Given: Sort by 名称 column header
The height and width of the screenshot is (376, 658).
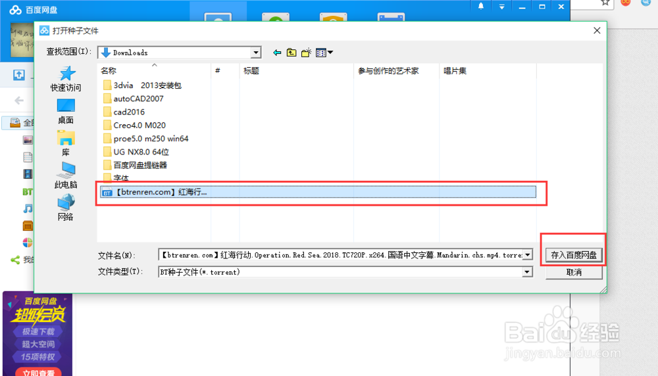Looking at the screenshot, I should click(x=153, y=71).
